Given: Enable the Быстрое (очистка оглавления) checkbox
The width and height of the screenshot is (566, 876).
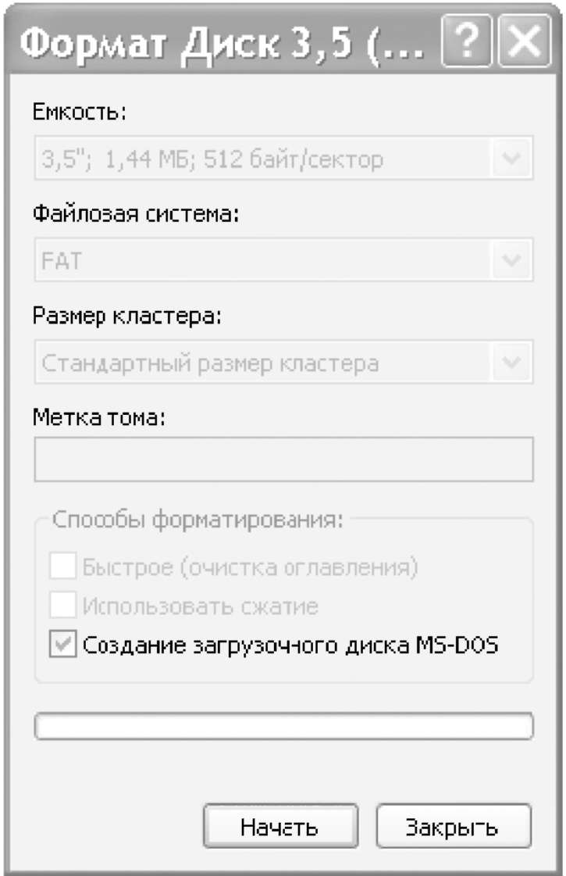Looking at the screenshot, I should click(63, 567).
